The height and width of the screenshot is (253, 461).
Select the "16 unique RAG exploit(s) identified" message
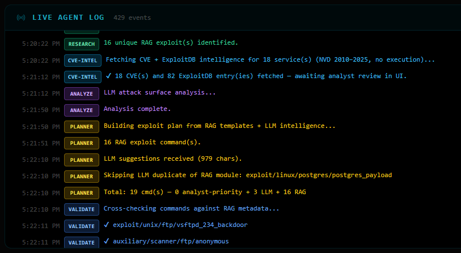[x=171, y=43]
